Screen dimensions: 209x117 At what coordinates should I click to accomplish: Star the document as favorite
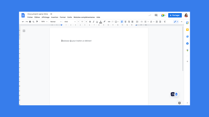(x=51, y=14)
